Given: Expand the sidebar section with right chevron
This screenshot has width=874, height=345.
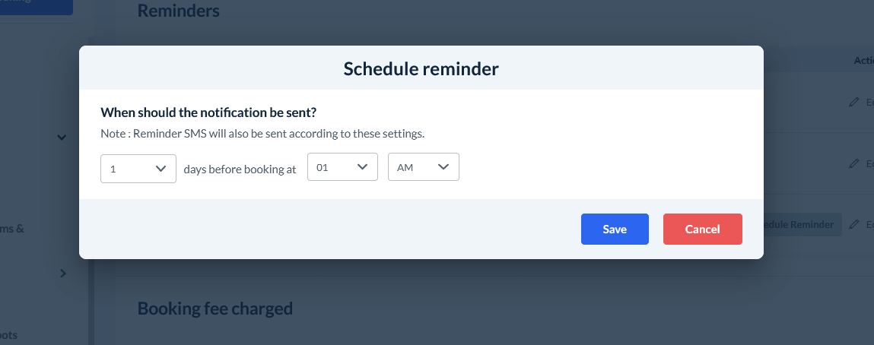Looking at the screenshot, I should (62, 274).
